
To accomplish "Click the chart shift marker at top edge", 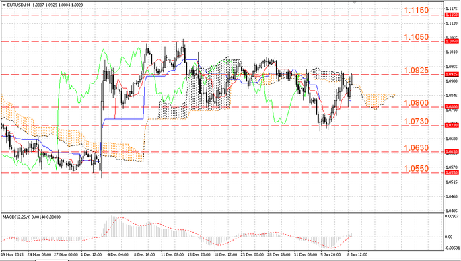I will coord(354,2).
